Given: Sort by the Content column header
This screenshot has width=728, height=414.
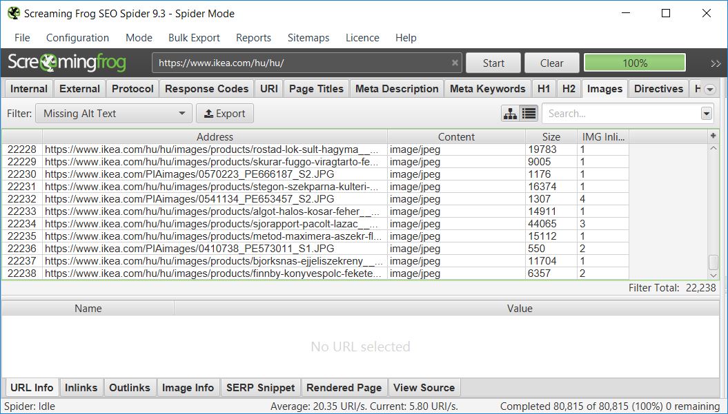Looking at the screenshot, I should tap(456, 137).
